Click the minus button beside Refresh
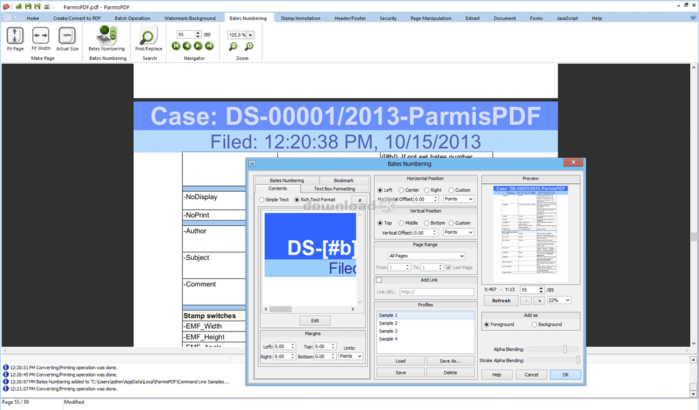The image size is (699, 410). [x=526, y=301]
